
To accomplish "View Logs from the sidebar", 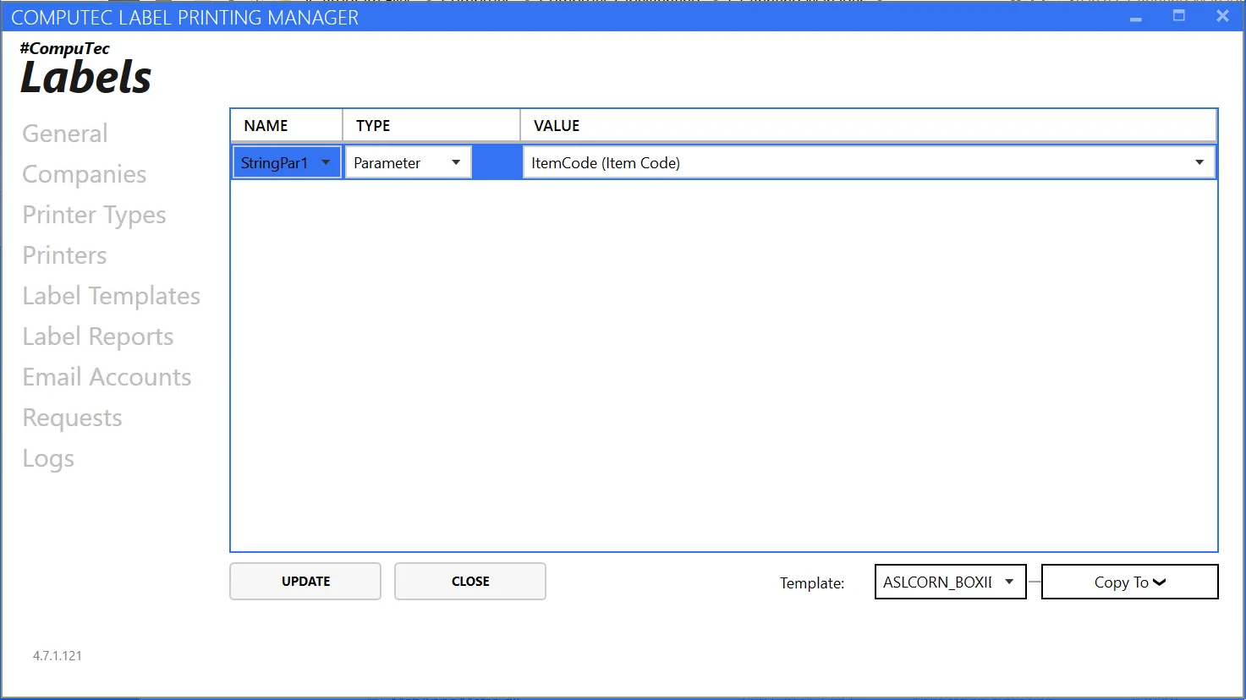I will pyautogui.click(x=48, y=458).
